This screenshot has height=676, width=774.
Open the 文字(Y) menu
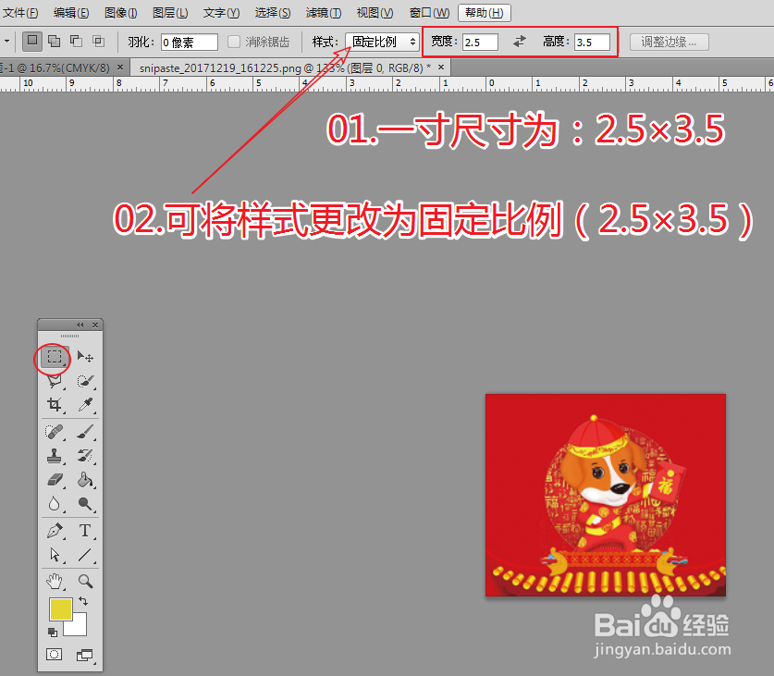coord(222,13)
